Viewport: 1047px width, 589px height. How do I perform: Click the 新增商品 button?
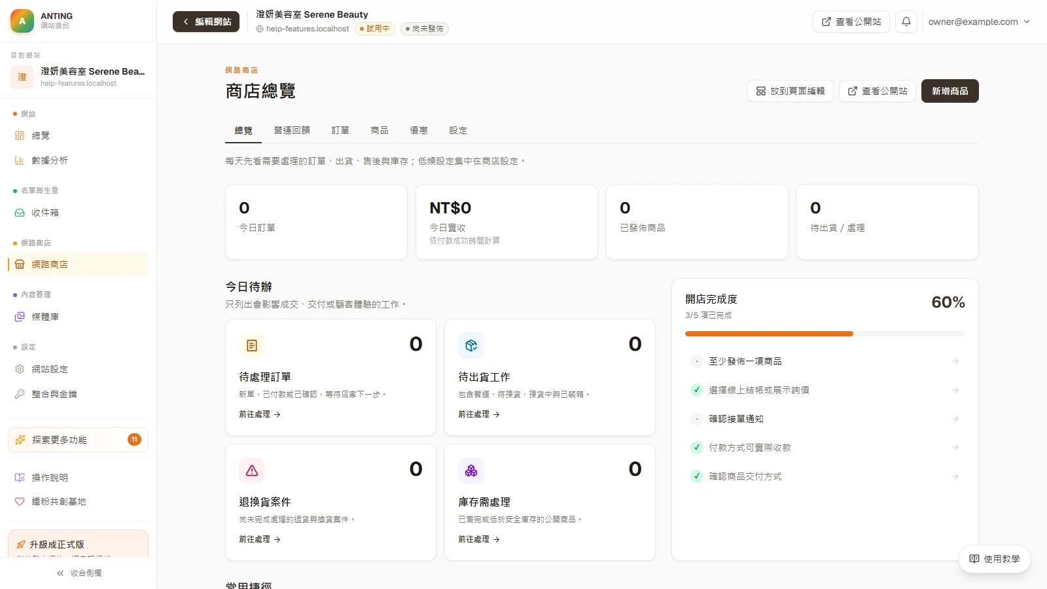[x=950, y=91]
